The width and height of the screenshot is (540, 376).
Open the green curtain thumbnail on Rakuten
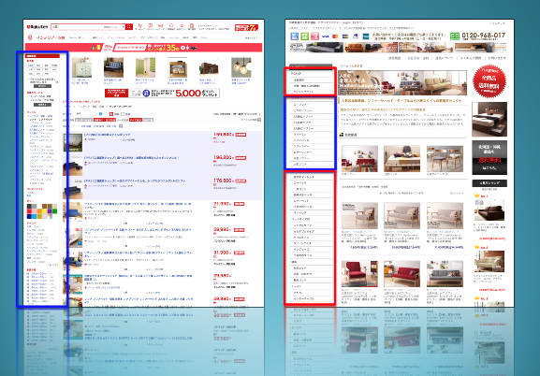[145, 67]
